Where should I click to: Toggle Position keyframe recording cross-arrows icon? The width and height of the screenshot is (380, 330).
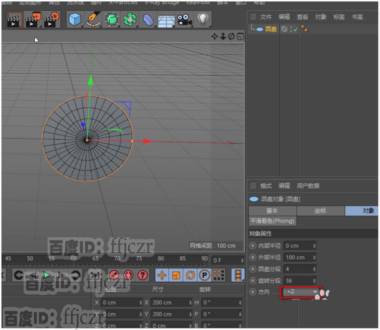pos(162,275)
